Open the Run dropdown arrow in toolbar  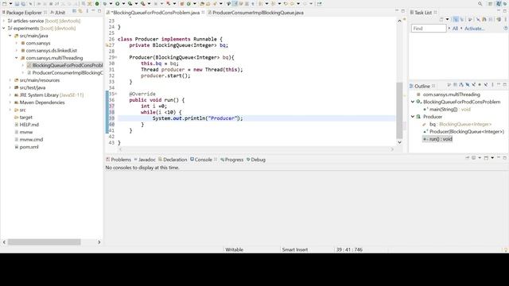coord(124,3)
